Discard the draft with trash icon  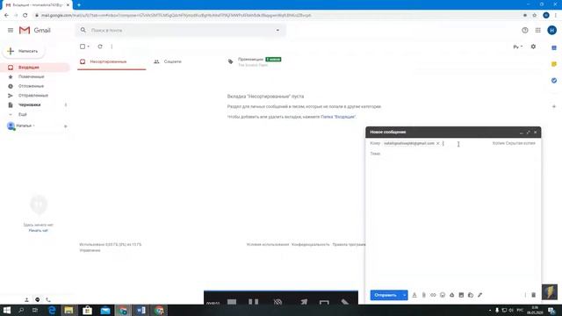click(533, 295)
